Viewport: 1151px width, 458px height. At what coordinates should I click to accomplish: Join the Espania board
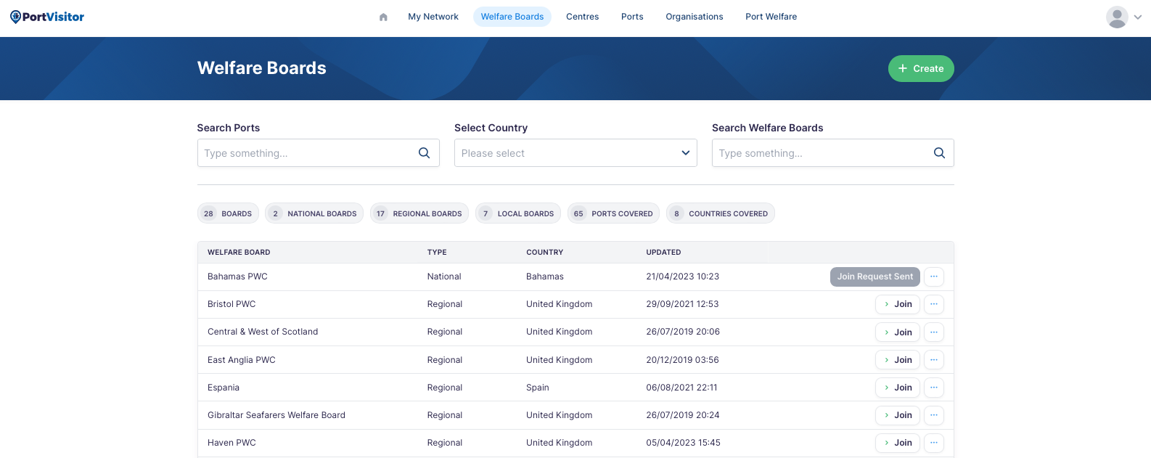pyautogui.click(x=898, y=388)
